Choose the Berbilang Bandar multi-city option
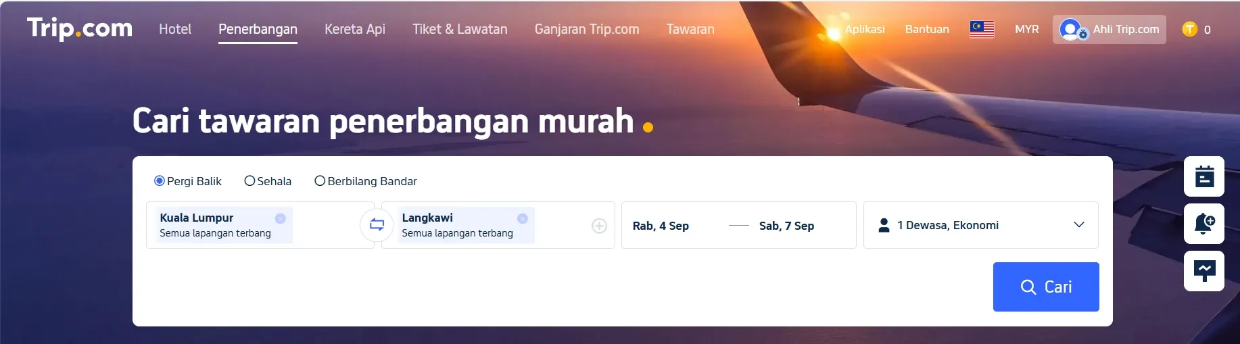 366,181
